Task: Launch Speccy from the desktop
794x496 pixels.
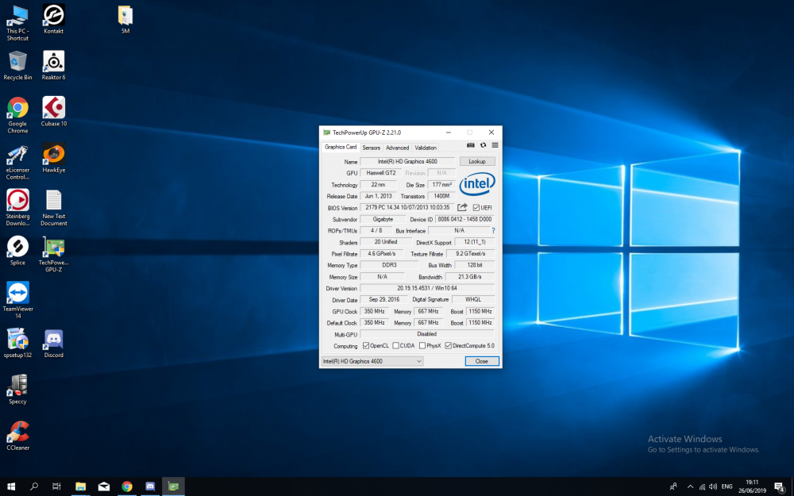Action: click(17, 389)
